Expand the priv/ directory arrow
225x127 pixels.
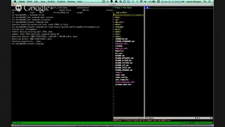click(114, 29)
